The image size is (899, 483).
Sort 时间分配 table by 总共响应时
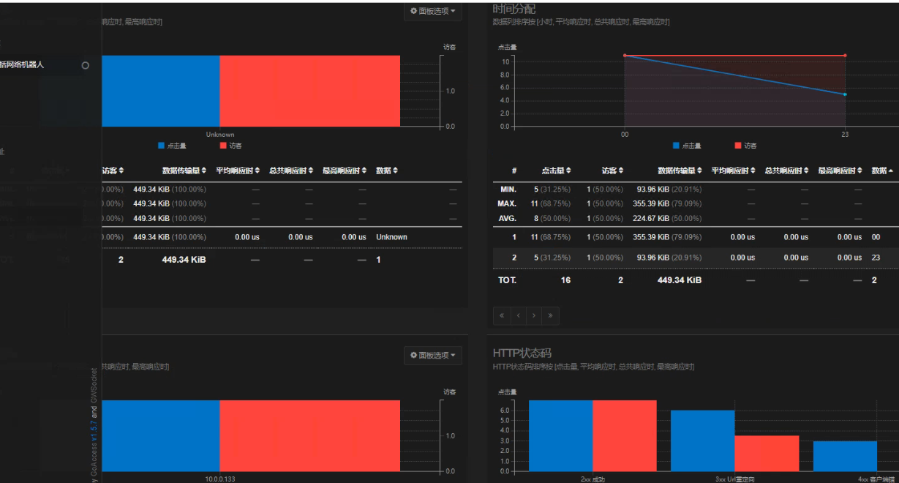click(787, 171)
